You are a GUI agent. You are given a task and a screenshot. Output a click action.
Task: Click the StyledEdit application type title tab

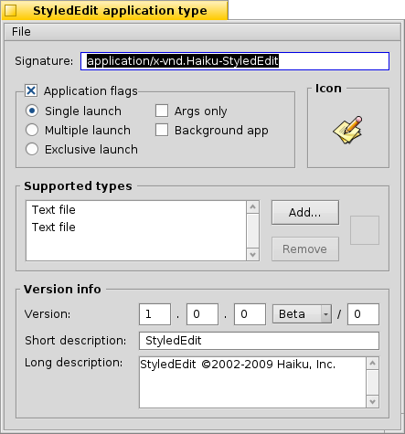[x=115, y=10]
